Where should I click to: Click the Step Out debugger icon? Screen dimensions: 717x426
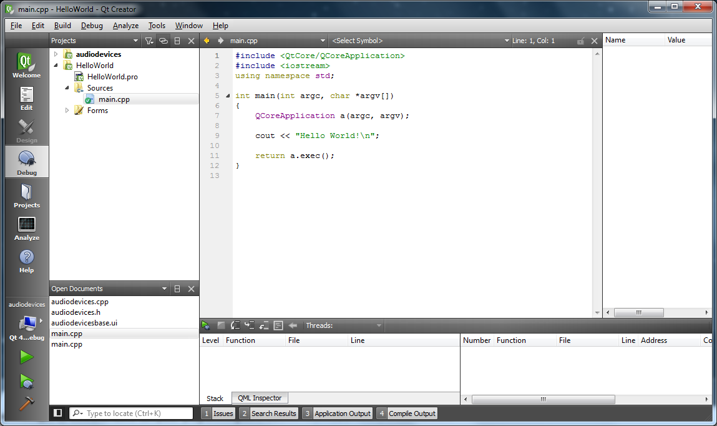264,325
